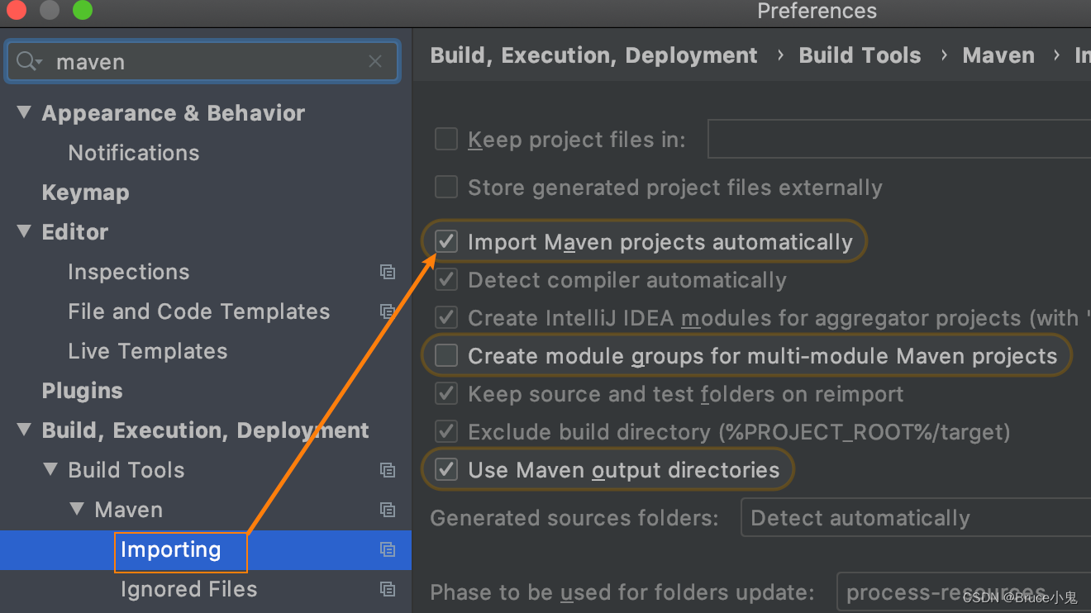
Task: Collapse the Appearance & Behavior section
Action: click(x=24, y=112)
